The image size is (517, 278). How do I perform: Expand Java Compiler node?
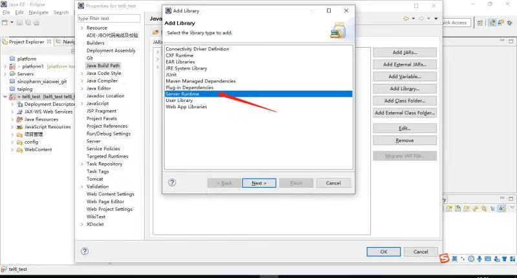(82, 81)
